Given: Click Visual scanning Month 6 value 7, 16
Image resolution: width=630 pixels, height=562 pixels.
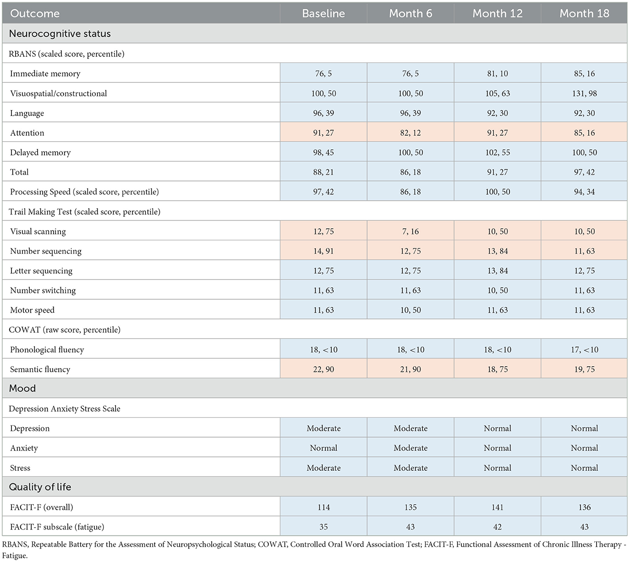Looking at the screenshot, I should click(411, 231).
